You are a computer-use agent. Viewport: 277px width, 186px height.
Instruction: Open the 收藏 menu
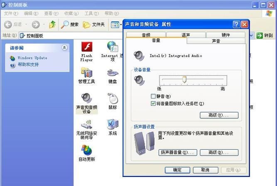[71, 14]
